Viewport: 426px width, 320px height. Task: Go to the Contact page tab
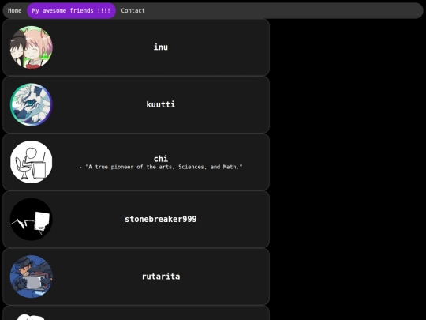(x=133, y=10)
